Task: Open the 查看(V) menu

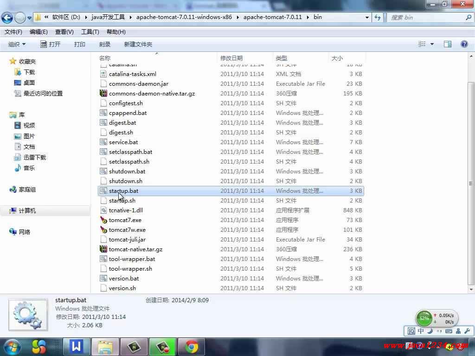Action: (64, 32)
